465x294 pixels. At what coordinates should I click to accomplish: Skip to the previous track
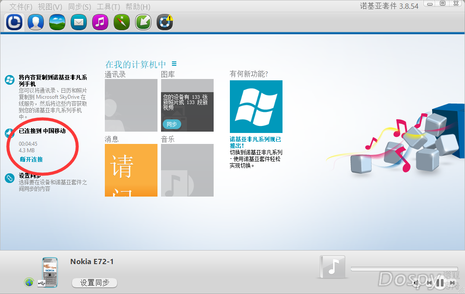429,283
